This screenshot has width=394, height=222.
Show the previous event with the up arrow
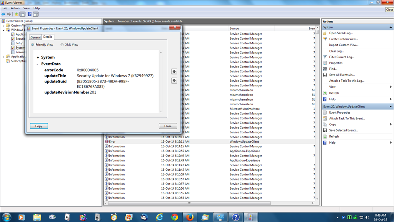tap(174, 71)
